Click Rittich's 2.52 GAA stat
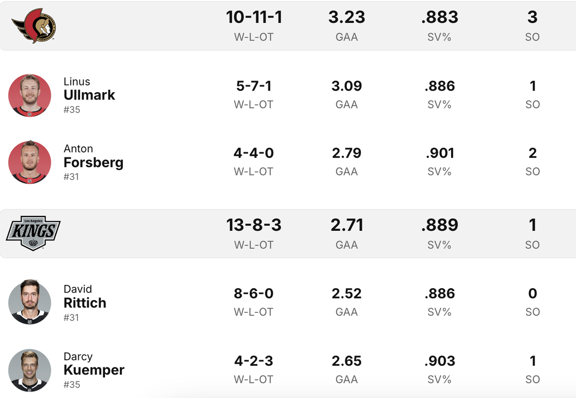 click(347, 294)
